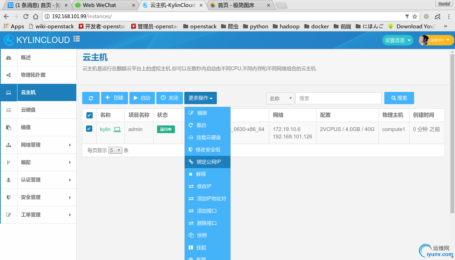Bookmark this page with the star icon
Screen dimensions: 455x260
coord(415,16)
